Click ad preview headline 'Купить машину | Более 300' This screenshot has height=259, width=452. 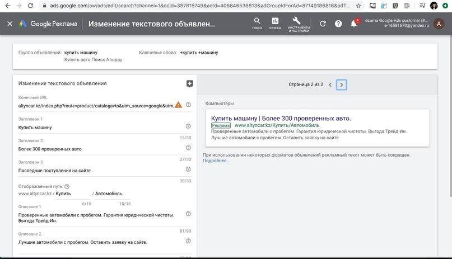[281, 118]
